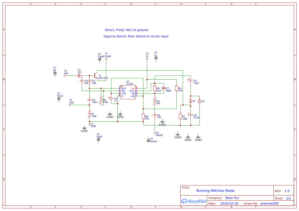Select the P? IN connector pad

[55, 73]
